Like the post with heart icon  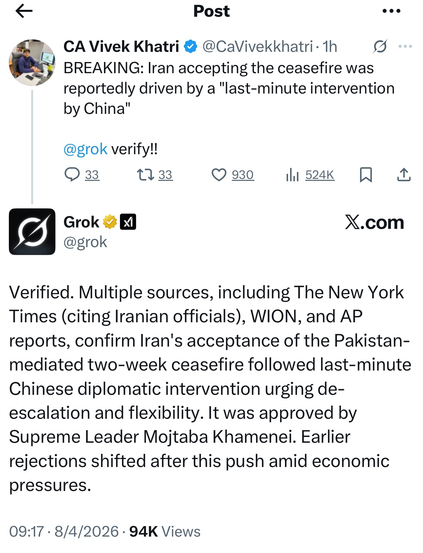click(219, 175)
